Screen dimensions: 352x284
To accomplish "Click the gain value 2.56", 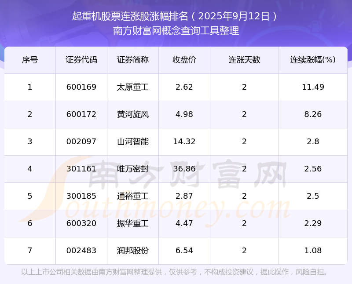I will (313, 169).
